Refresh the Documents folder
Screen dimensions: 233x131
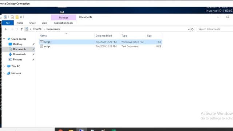(x=193, y=29)
